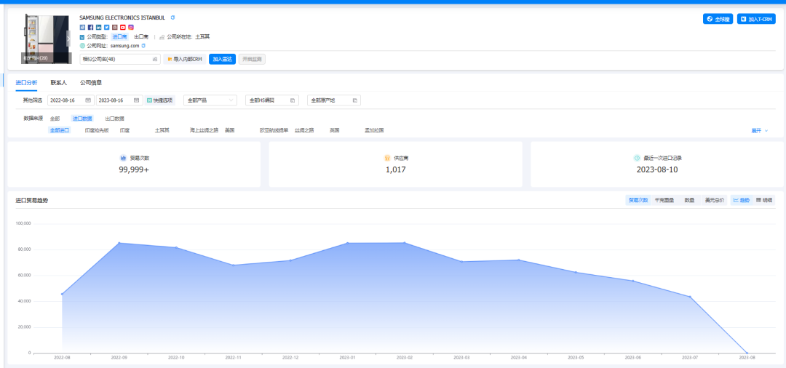
Task: Toggle chart to 明细 detail view
Action: point(764,200)
